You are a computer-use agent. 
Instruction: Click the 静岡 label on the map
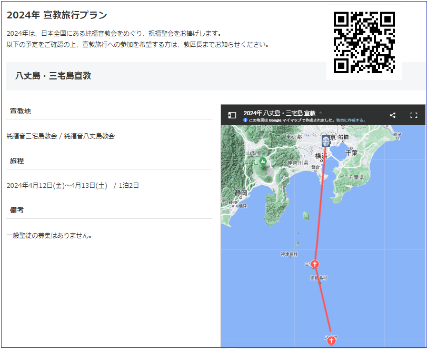tap(241, 193)
